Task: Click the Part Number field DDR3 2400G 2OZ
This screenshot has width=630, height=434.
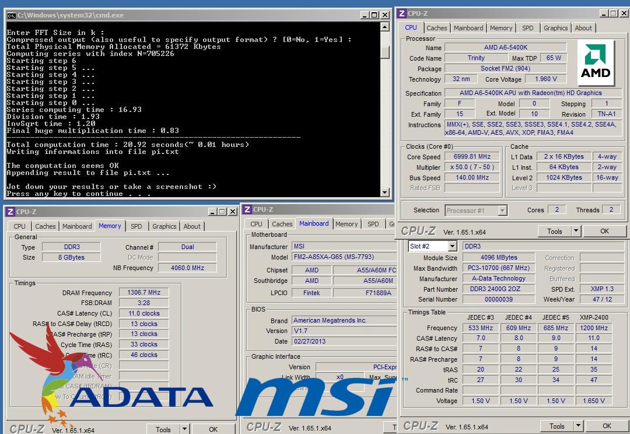Action: [x=499, y=289]
